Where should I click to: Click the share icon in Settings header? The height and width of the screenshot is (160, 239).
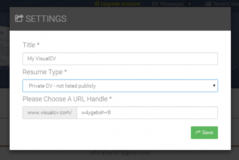click(19, 18)
